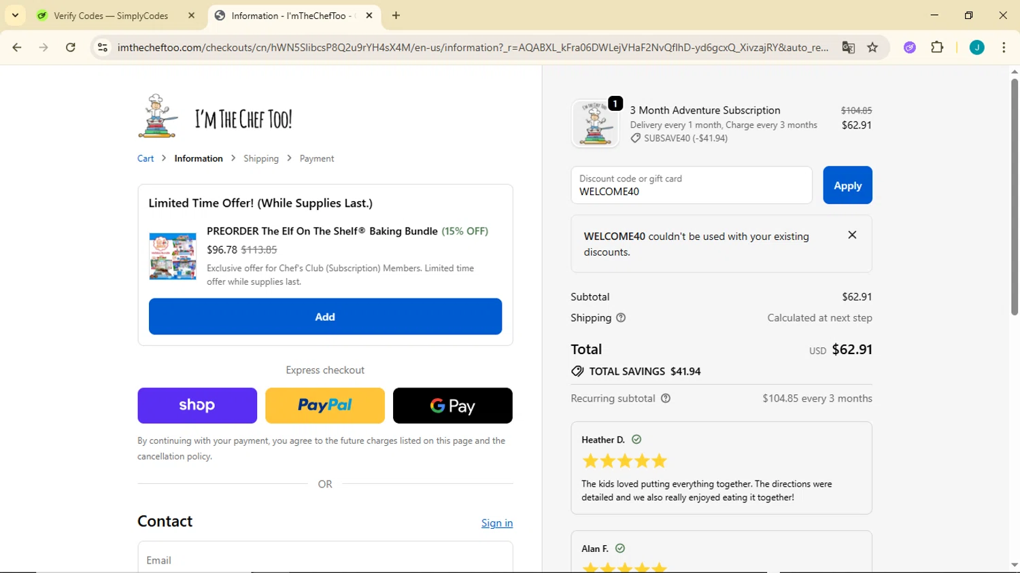1020x573 pixels.
Task: Focus the Email input field
Action: pos(325,557)
